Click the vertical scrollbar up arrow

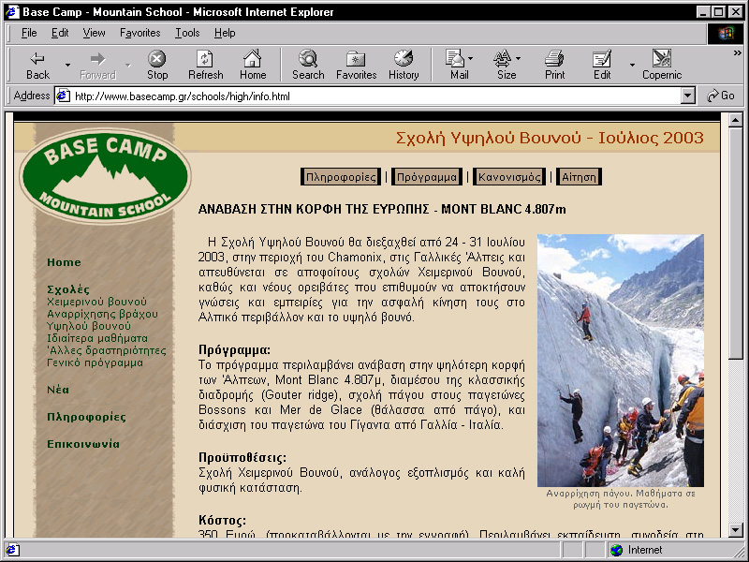736,120
